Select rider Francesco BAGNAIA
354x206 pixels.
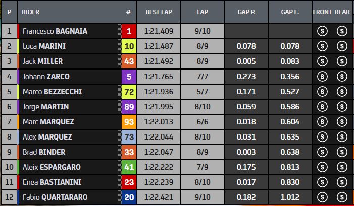[55, 31]
